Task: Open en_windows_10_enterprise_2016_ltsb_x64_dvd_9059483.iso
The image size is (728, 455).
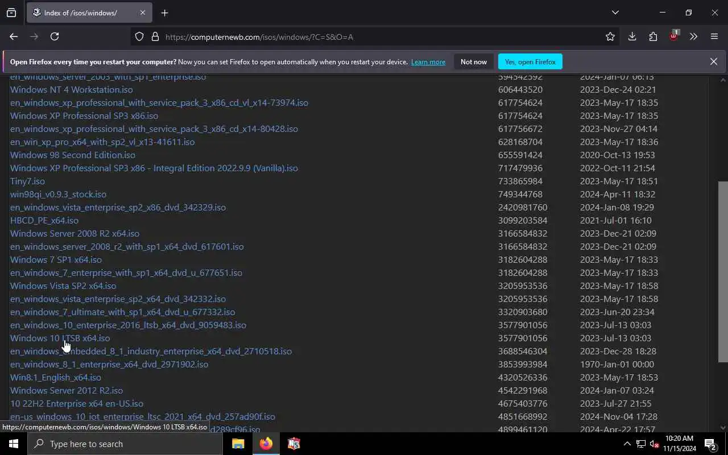Action: 128,325
